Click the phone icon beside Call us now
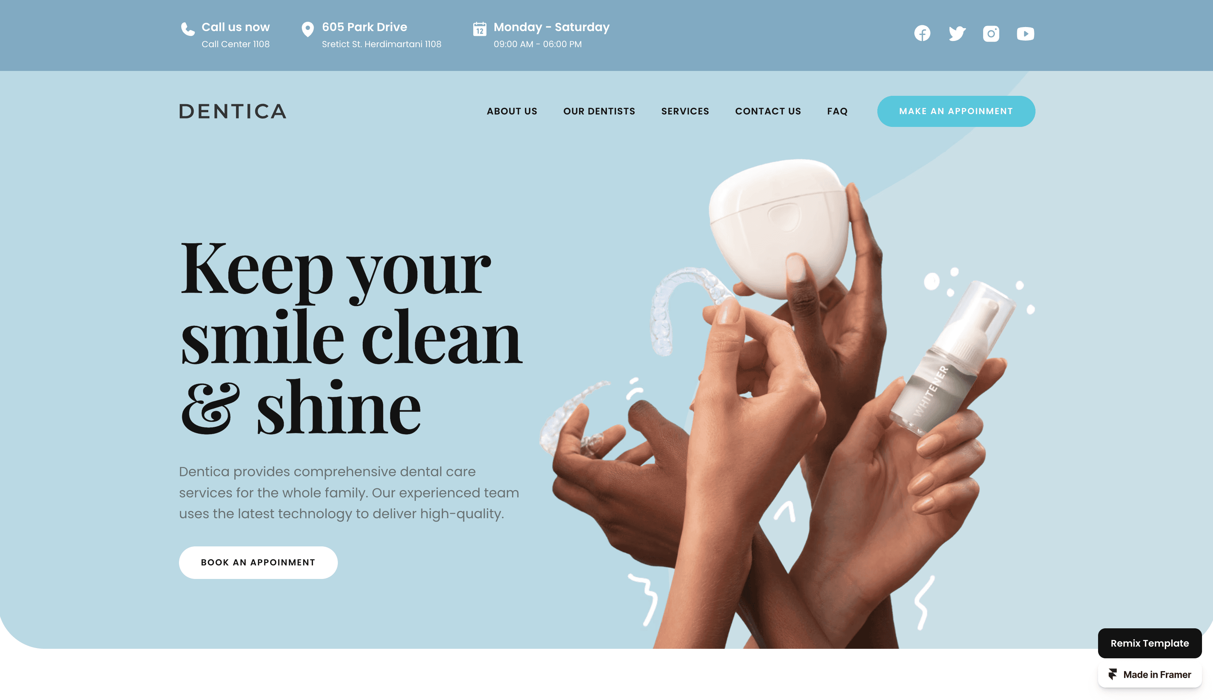Viewport: 1213px width, 700px height. click(188, 29)
